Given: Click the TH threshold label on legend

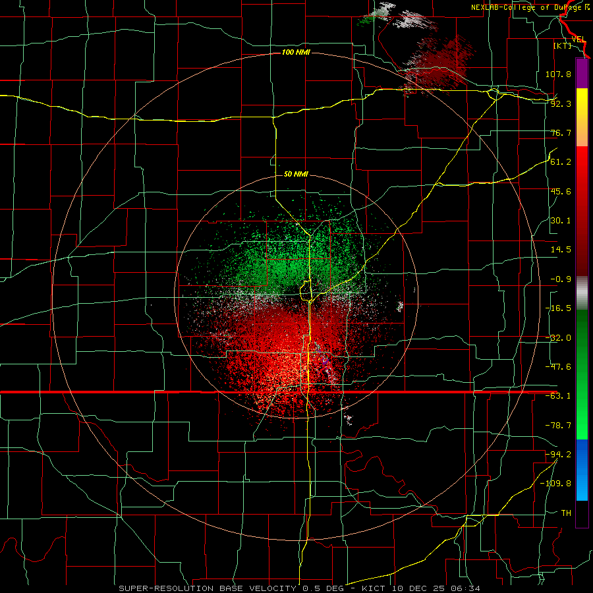Looking at the screenshot, I should tap(566, 513).
